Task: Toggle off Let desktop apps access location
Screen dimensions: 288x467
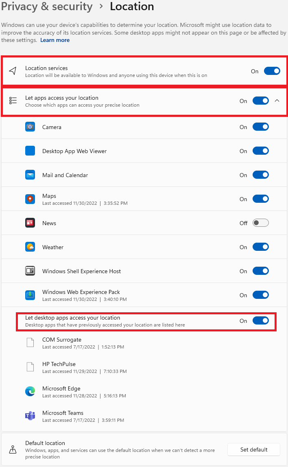Action: [260, 321]
